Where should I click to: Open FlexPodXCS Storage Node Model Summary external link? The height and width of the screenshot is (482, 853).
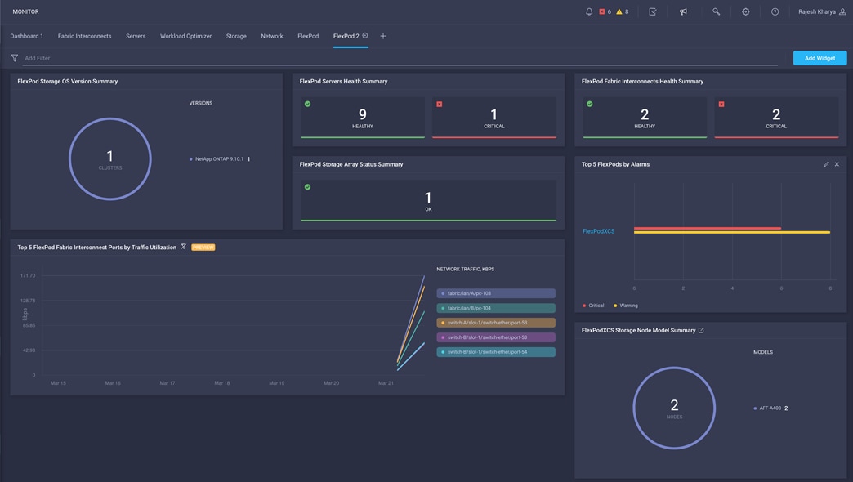[701, 330]
